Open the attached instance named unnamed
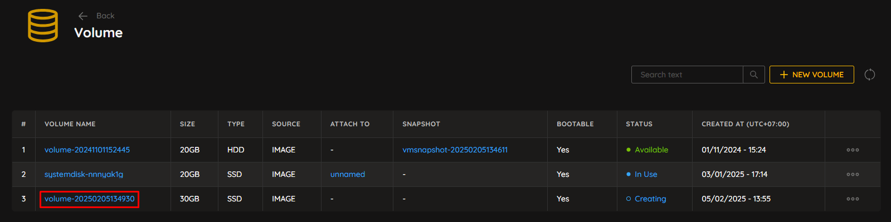The height and width of the screenshot is (222, 891). 347,174
